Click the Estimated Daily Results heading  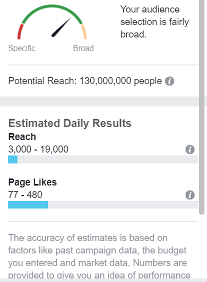[x=70, y=123]
